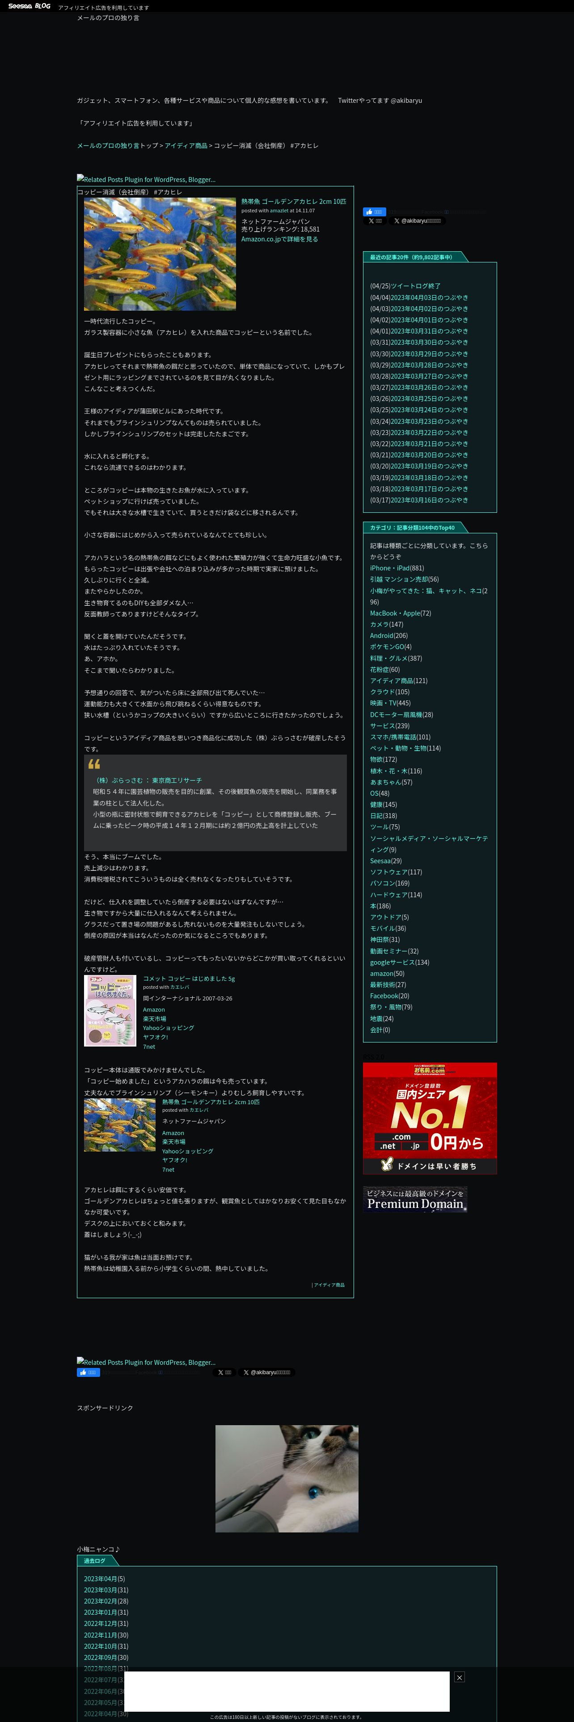Viewport: 574px width, 1722px height.
Task: Open the large golden fish product photo
Action: point(160,254)
